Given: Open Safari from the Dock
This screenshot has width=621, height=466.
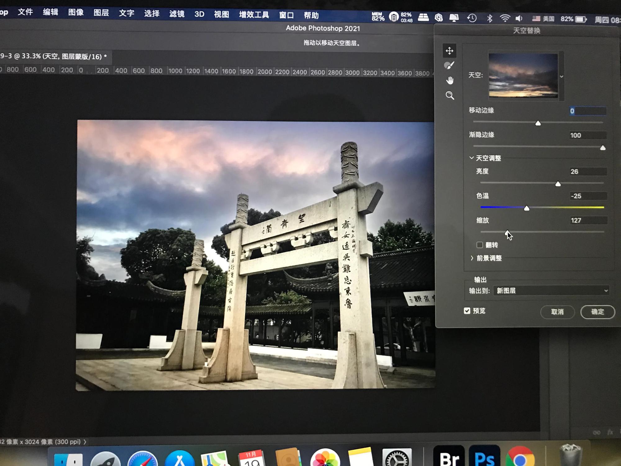Looking at the screenshot, I should pyautogui.click(x=143, y=459).
